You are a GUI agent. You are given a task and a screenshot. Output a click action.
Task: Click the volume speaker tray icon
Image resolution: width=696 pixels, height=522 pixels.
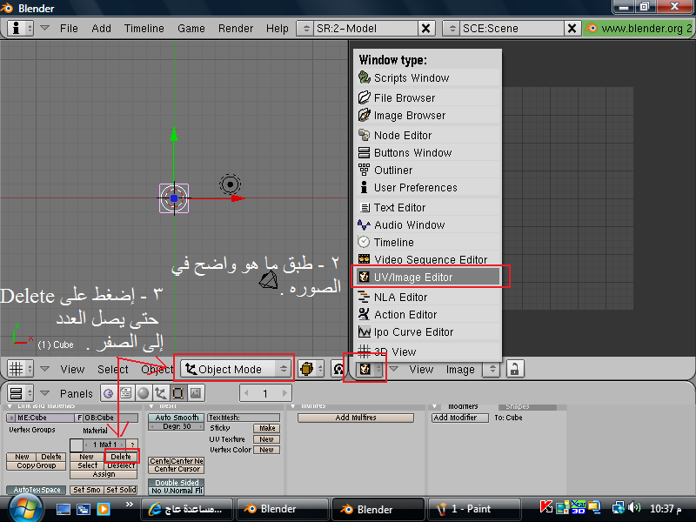635,507
